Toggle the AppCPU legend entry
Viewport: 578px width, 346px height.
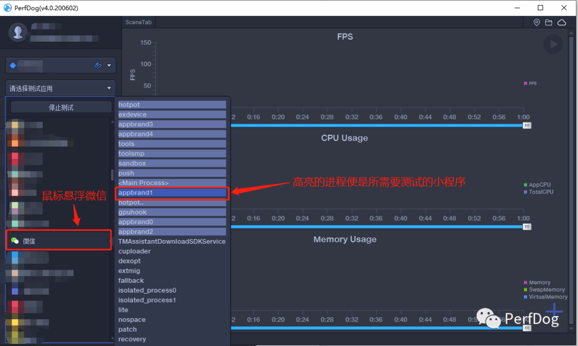[x=537, y=184]
